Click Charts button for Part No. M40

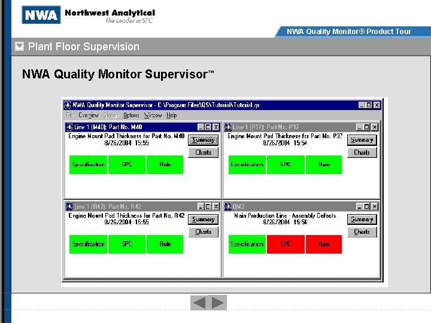click(x=203, y=153)
